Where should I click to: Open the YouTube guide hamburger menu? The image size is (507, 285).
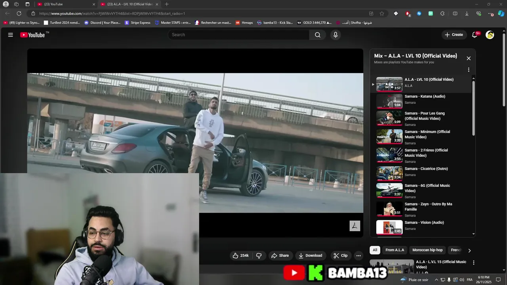[11, 35]
